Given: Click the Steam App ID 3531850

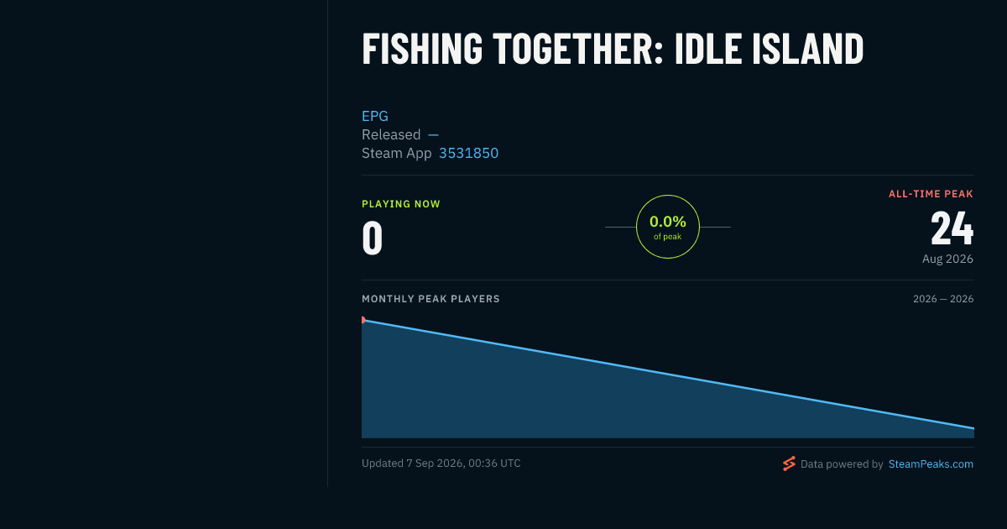Looking at the screenshot, I should 468,153.
